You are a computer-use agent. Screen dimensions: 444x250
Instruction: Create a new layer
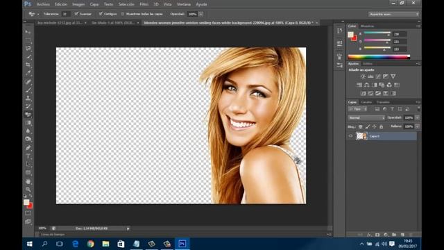[402, 235]
